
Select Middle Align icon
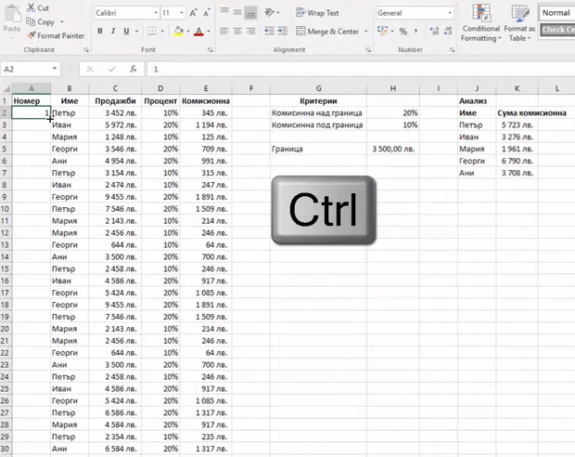[237, 12]
